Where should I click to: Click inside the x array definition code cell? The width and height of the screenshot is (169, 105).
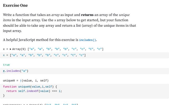(x=84, y=55)
